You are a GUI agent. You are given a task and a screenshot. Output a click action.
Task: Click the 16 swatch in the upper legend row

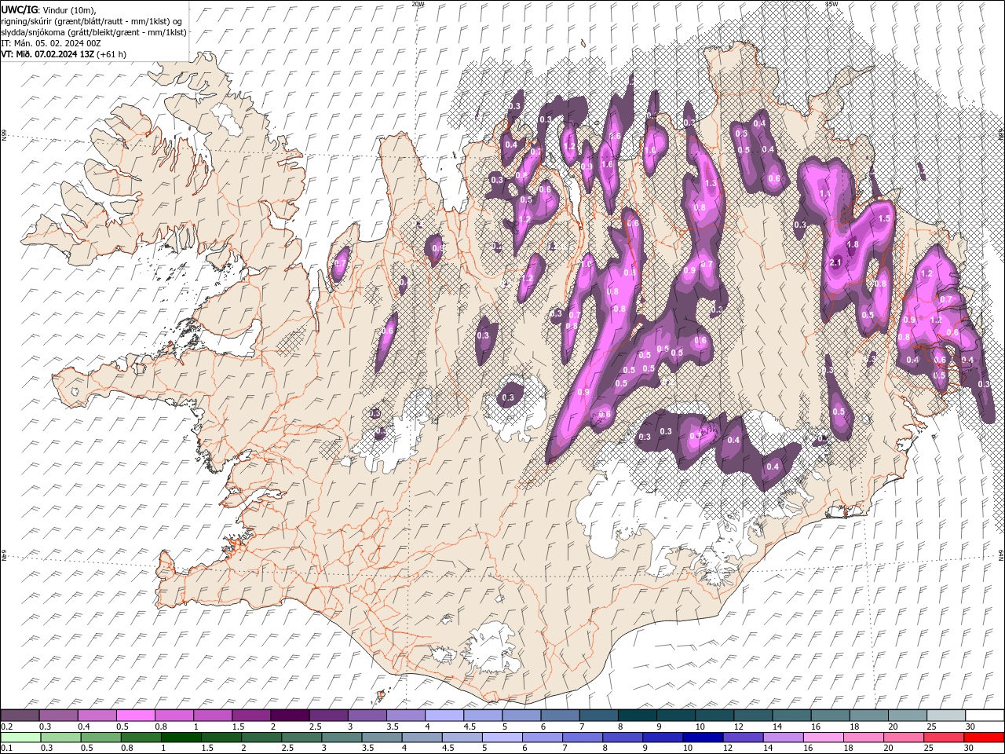[x=830, y=716]
